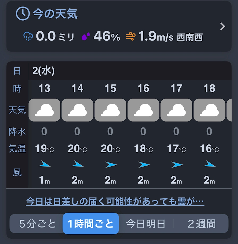Click the 2(水) date header
238x244 pixels.
pyautogui.click(x=43, y=71)
